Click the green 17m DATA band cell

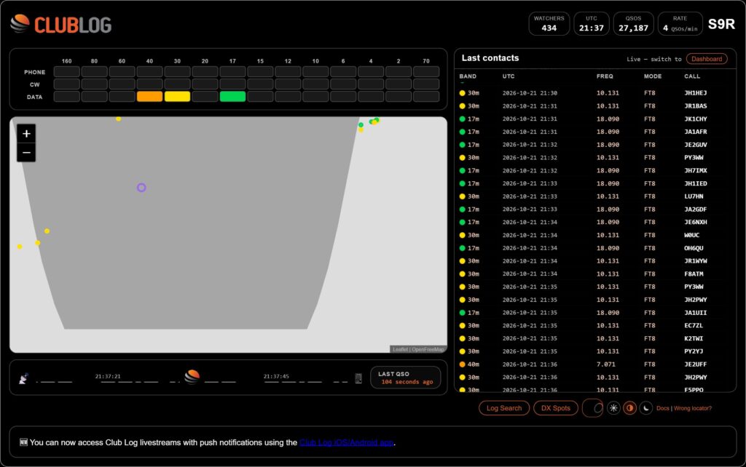pyautogui.click(x=232, y=97)
